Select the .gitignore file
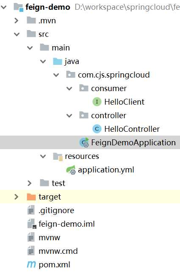This screenshot has height=272, width=180. tap(56, 211)
